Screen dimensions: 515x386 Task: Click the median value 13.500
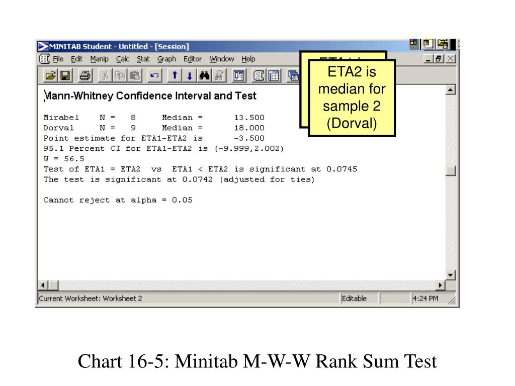[x=249, y=118]
